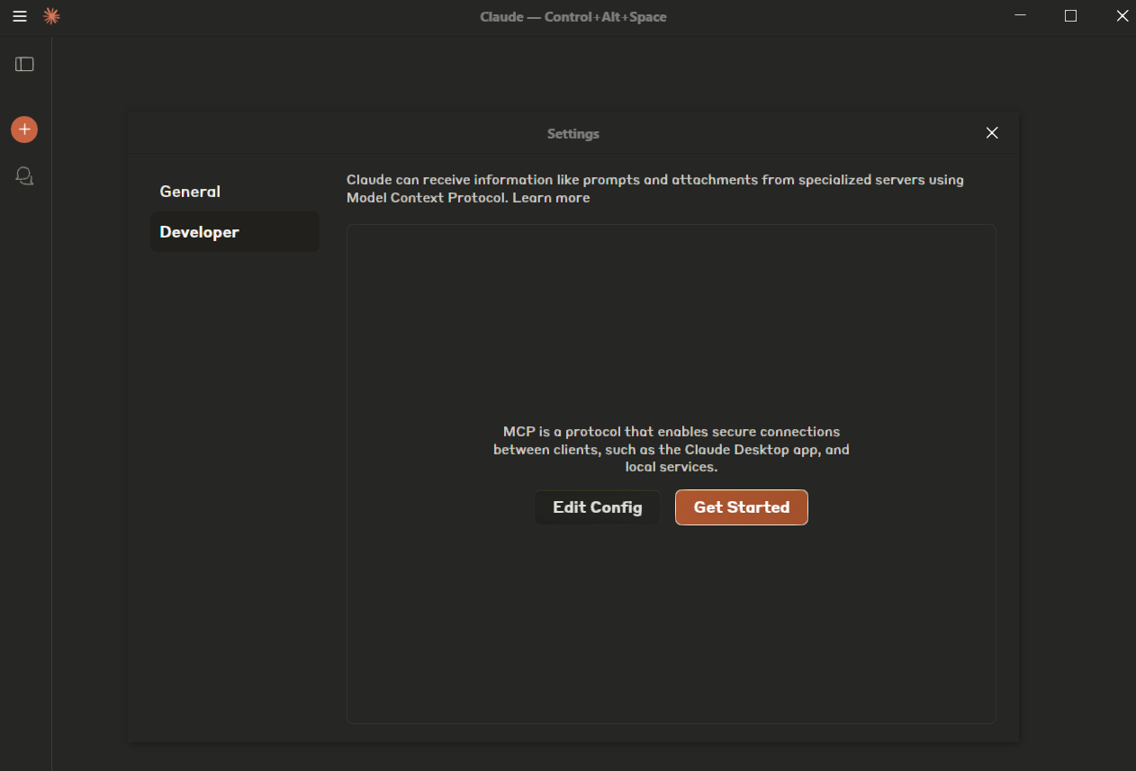The width and height of the screenshot is (1136, 771).
Task: Start a new chat with the orange plus
Action: pos(24,130)
